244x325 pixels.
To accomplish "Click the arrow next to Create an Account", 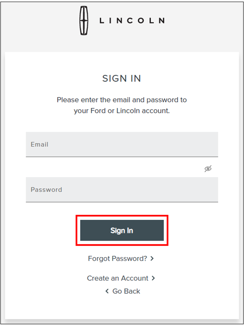I will tap(152, 278).
